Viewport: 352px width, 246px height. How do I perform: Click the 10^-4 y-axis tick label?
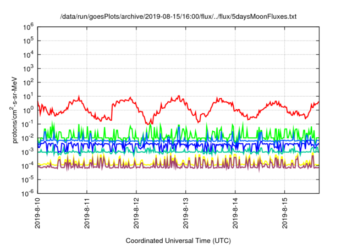point(28,166)
